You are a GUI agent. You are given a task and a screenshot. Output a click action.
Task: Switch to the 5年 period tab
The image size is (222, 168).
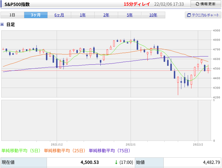coord(130,15)
